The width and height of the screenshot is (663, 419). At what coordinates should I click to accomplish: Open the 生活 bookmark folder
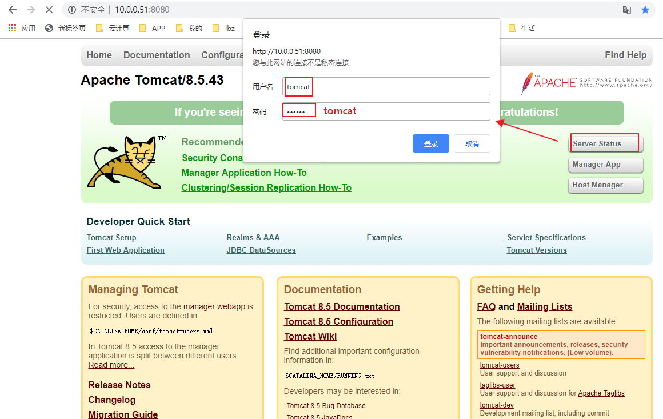point(522,29)
